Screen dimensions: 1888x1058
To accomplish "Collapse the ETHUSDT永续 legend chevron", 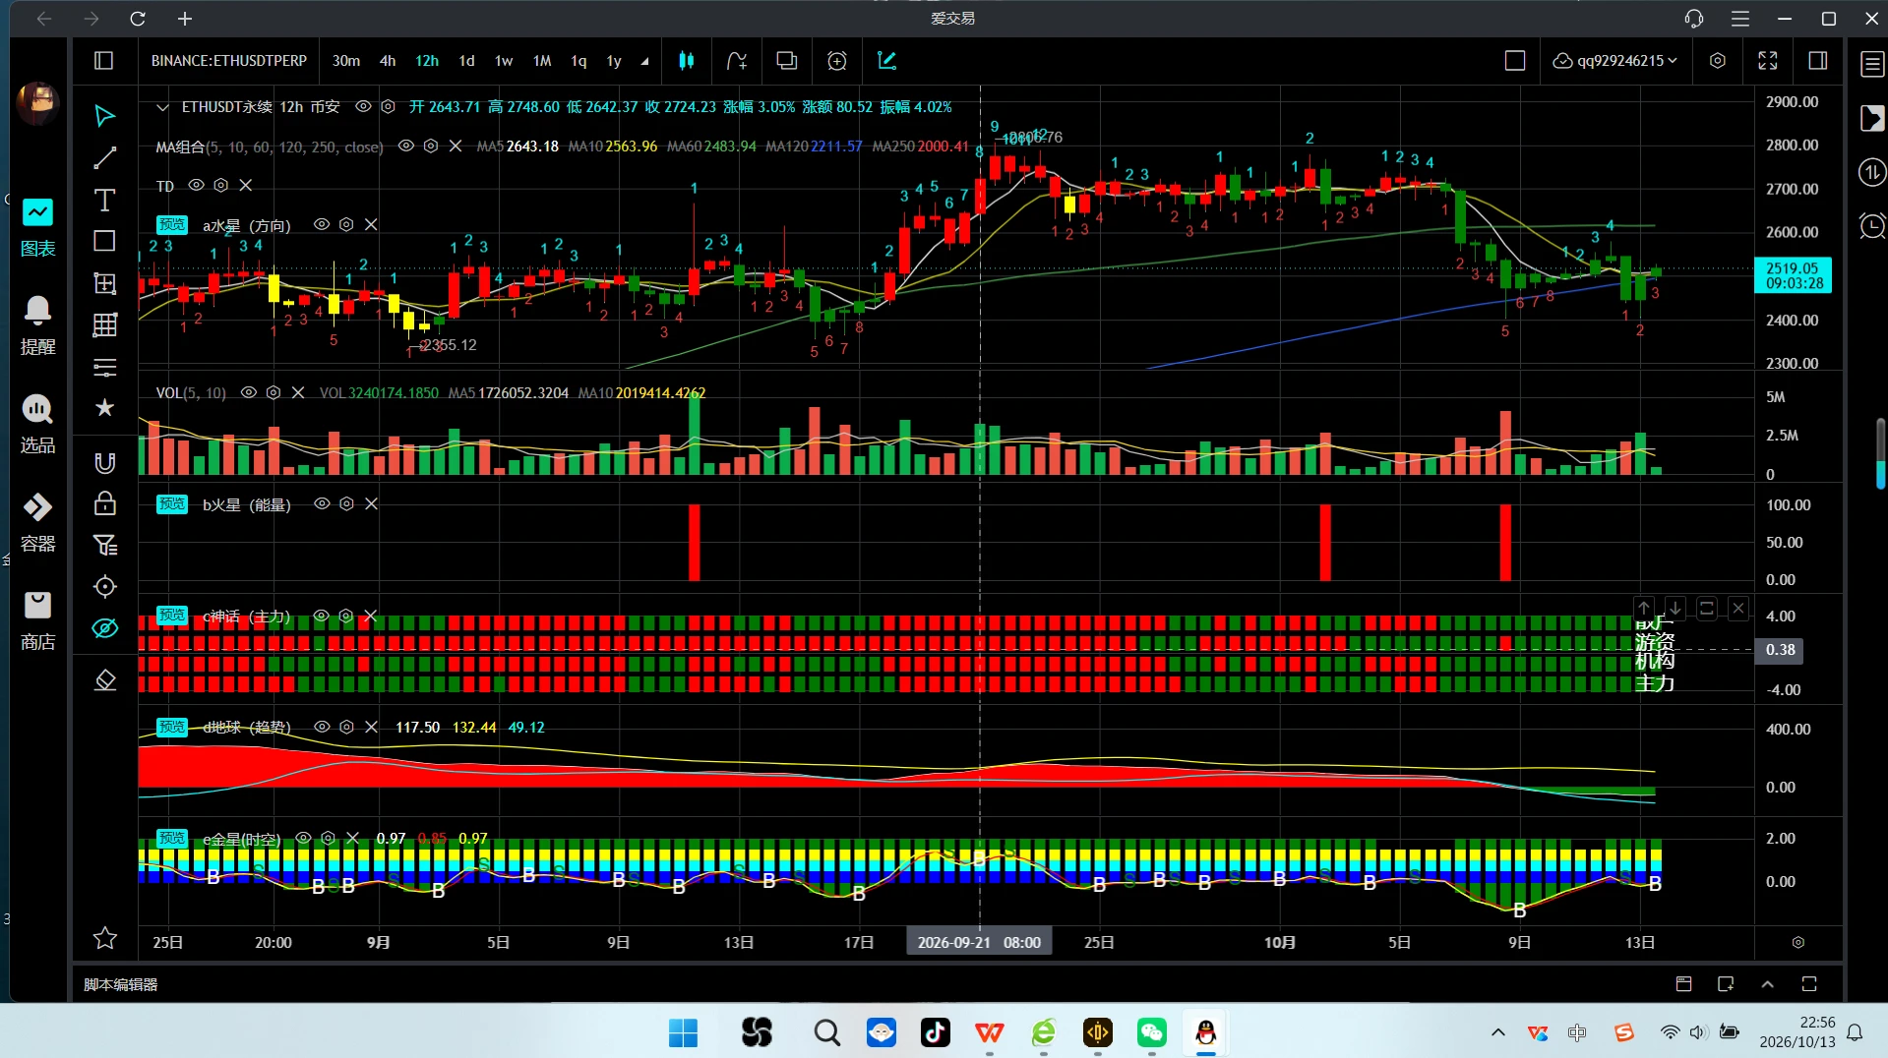I will point(162,107).
